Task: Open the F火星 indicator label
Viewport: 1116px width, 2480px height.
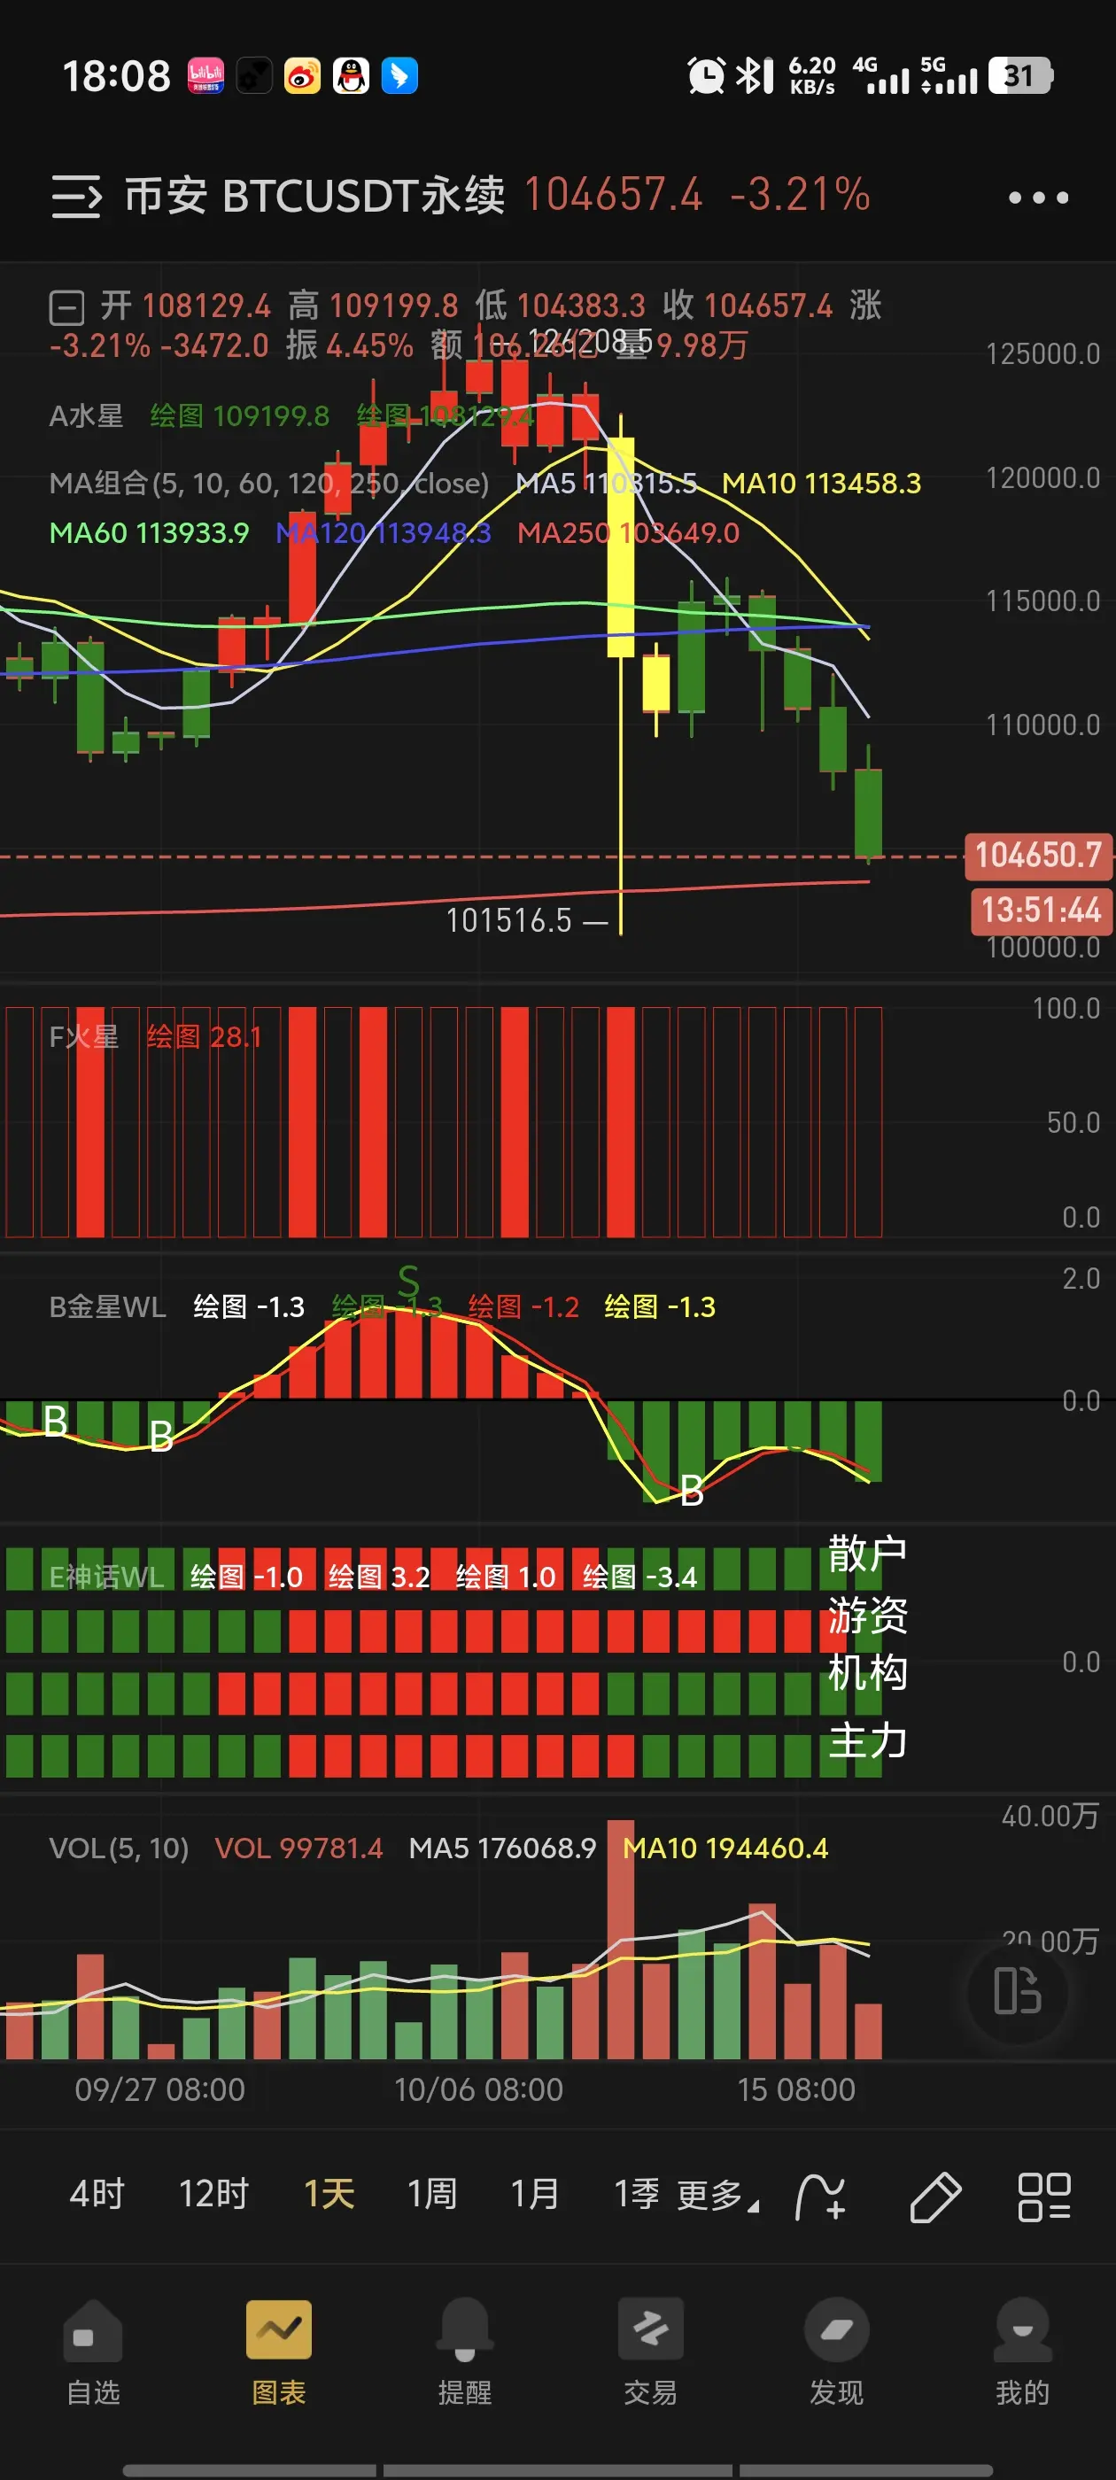Action: 84,1037
